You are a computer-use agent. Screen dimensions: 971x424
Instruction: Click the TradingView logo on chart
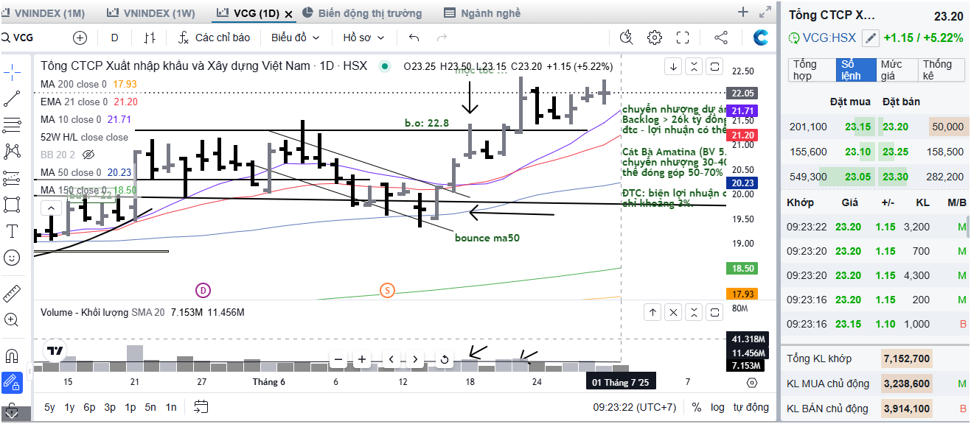(54, 350)
